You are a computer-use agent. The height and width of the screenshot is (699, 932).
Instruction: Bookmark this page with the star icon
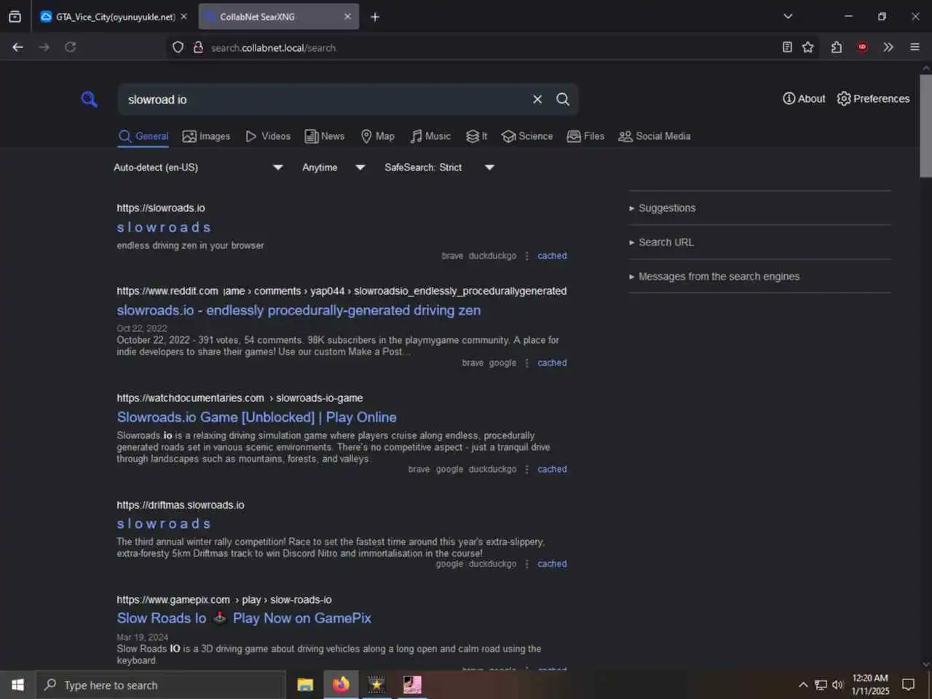pos(807,47)
